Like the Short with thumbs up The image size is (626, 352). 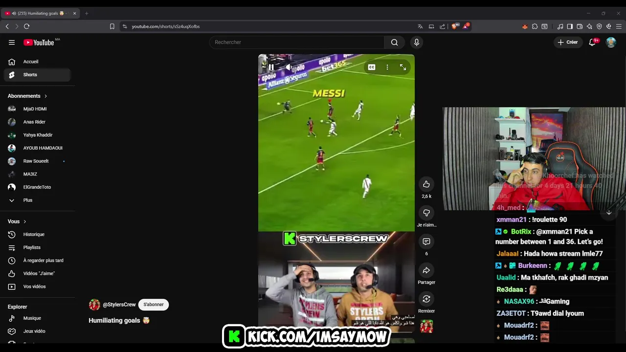coord(426,184)
